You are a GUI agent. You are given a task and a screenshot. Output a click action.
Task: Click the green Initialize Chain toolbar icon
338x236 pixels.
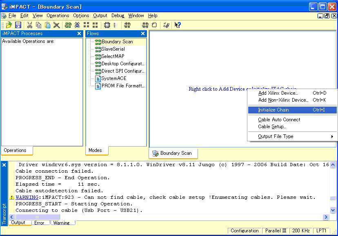tap(68, 25)
